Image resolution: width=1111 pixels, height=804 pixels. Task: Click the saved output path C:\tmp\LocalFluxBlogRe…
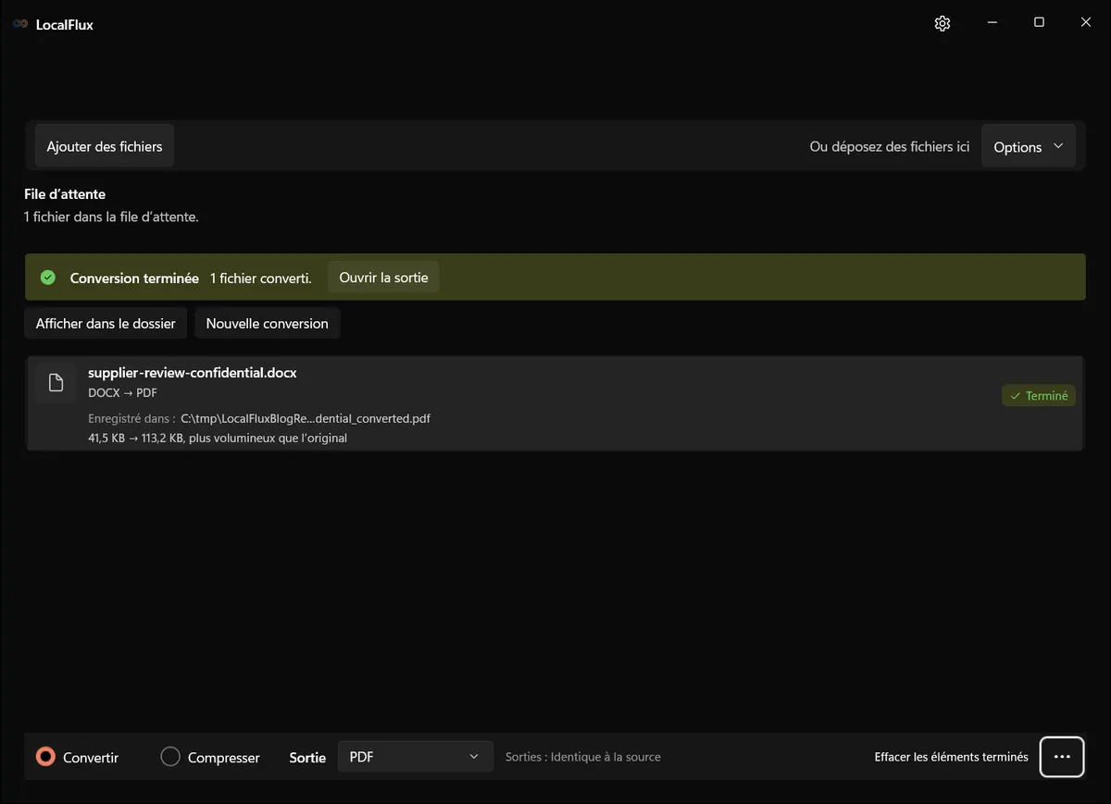point(306,418)
